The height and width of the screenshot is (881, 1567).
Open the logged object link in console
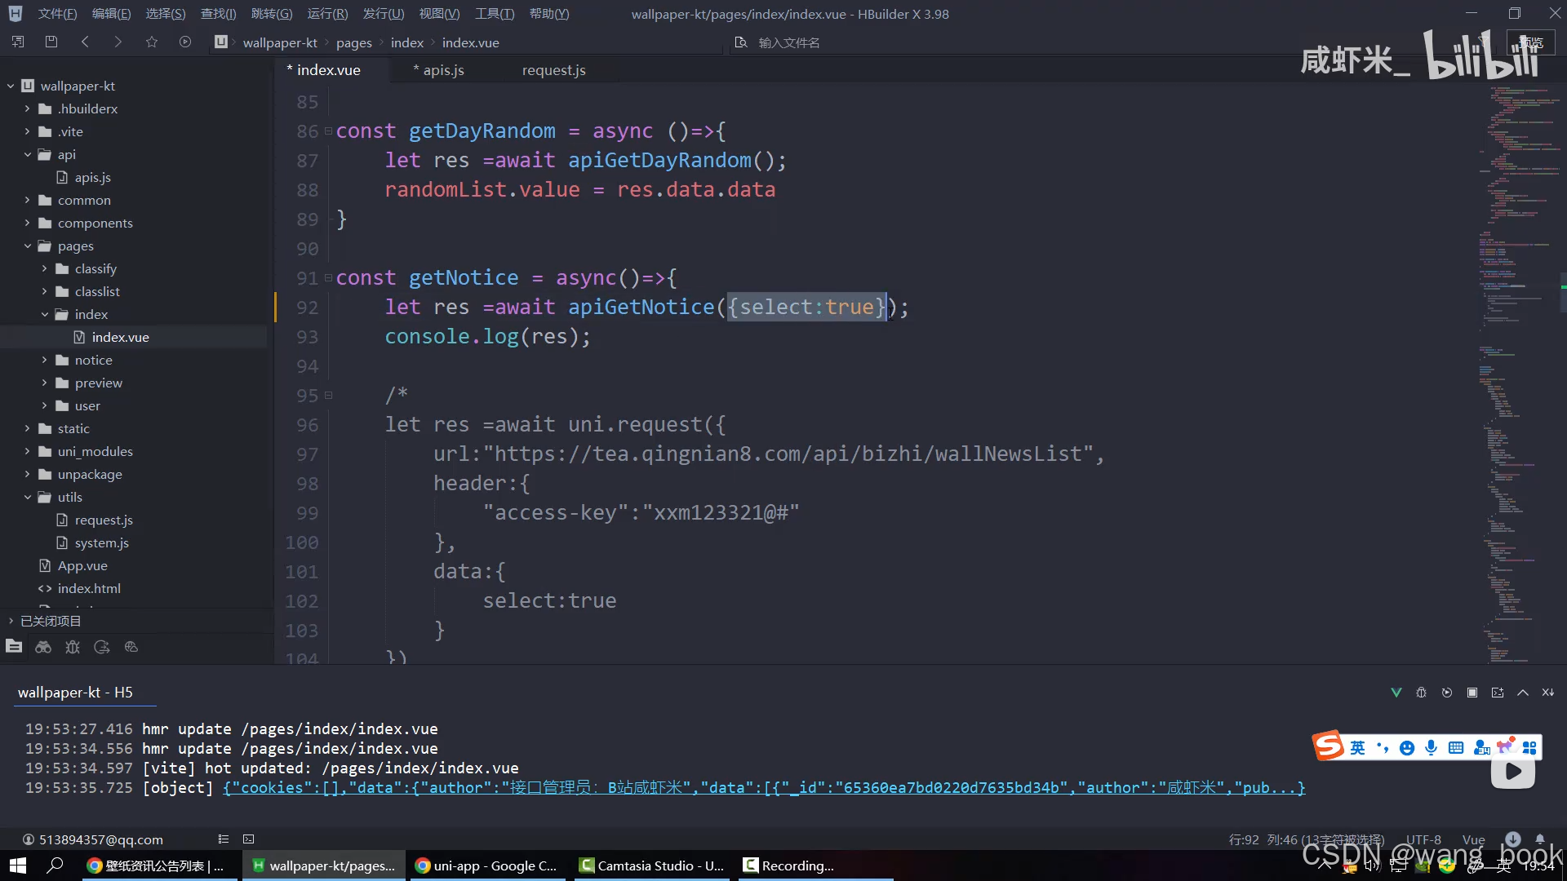click(x=763, y=788)
